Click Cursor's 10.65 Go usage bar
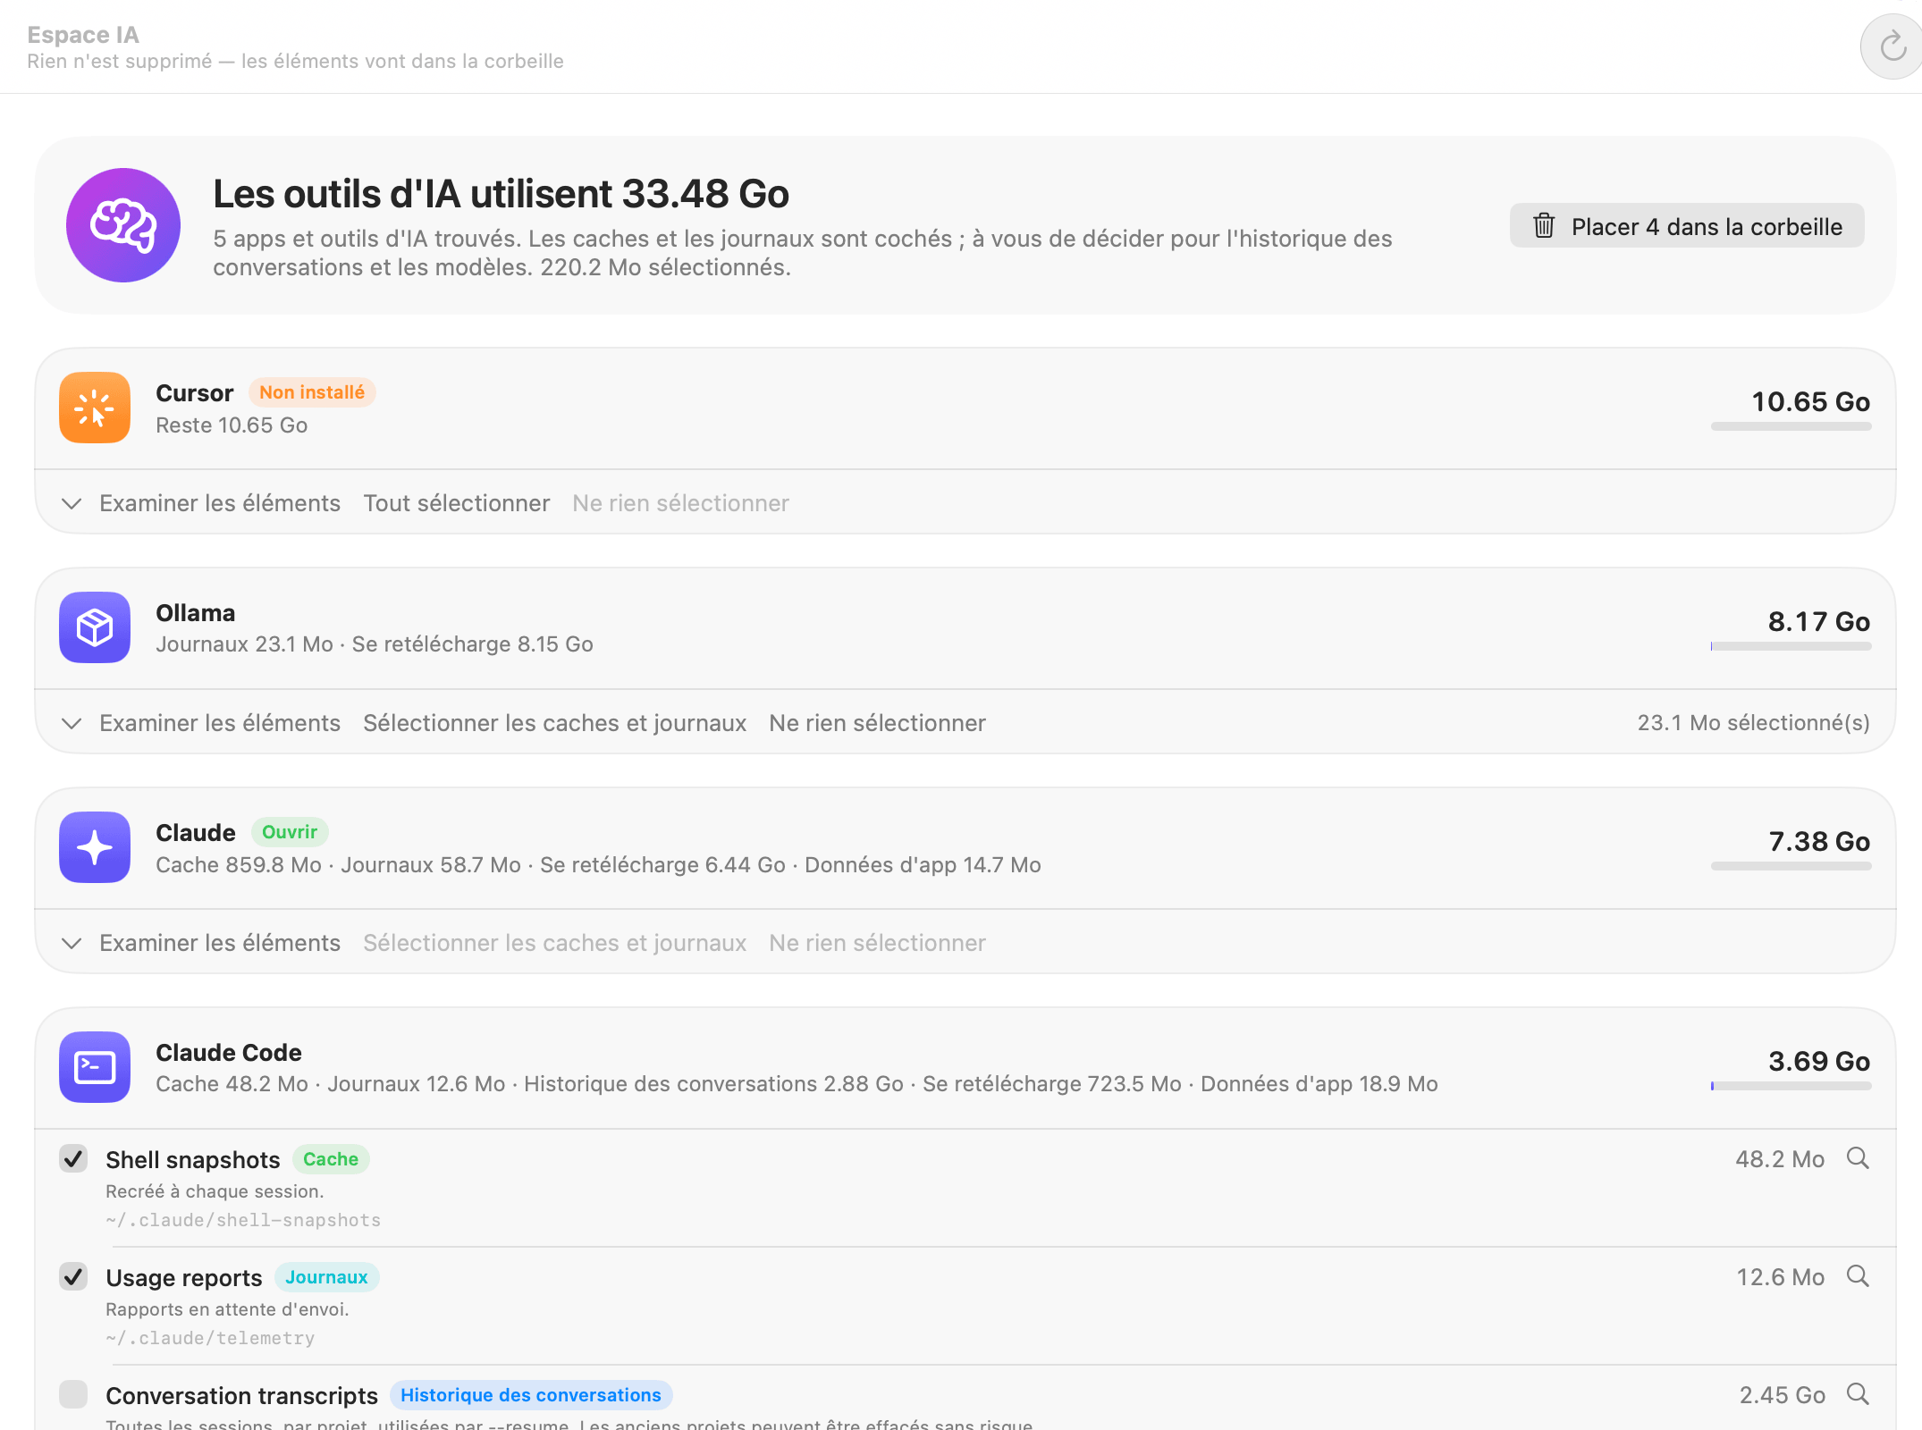 click(1791, 426)
